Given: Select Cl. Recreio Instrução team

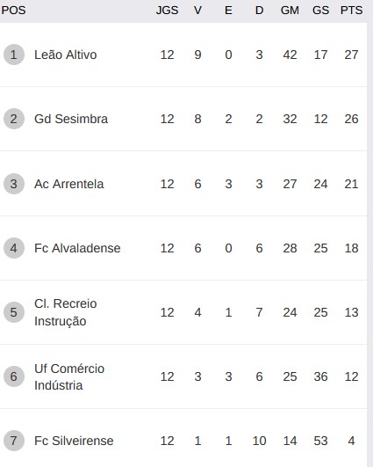Looking at the screenshot, I should [66, 312].
